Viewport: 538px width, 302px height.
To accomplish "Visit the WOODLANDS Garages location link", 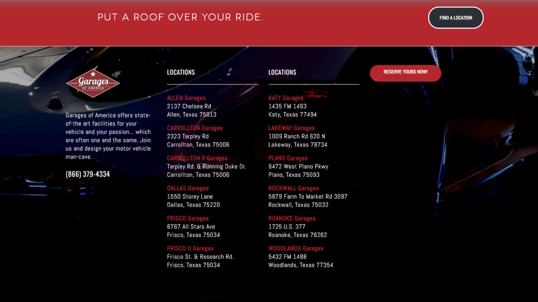I will [296, 249].
